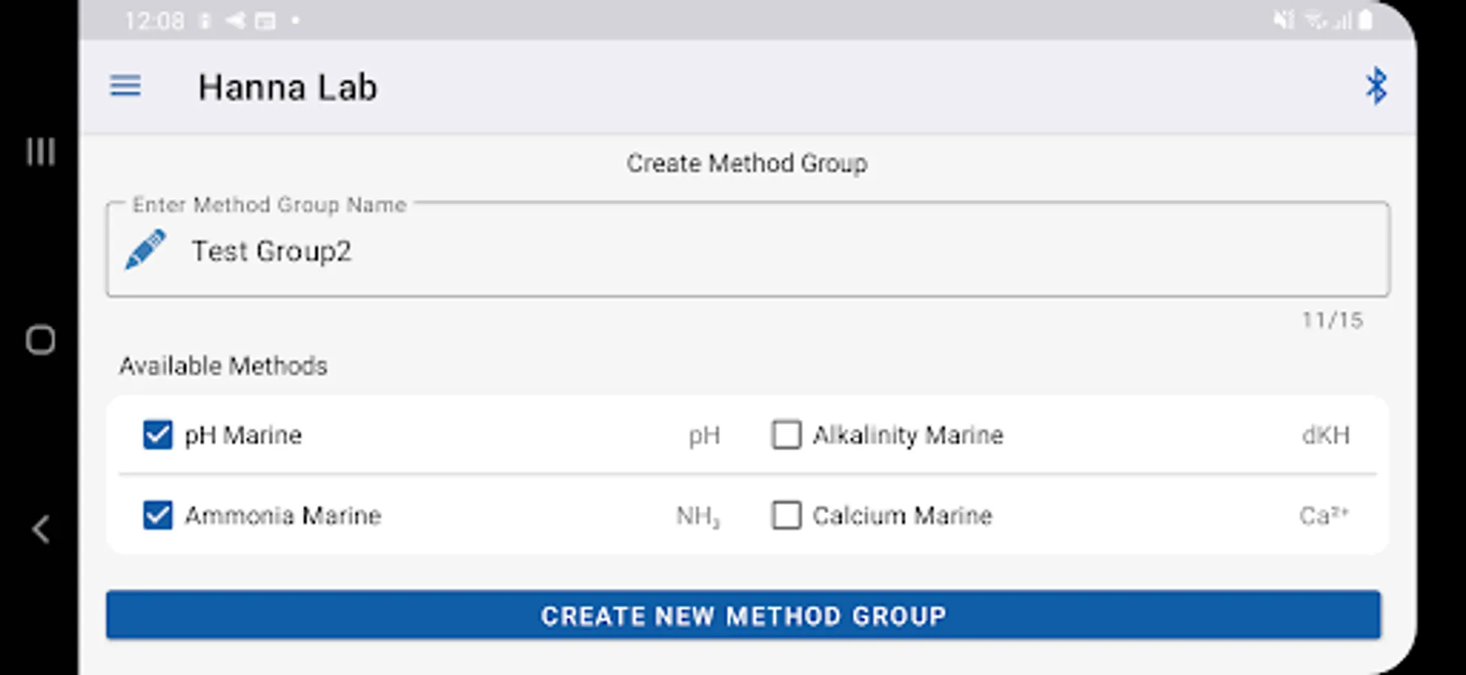Click the Ca²⁺ unit label
This screenshot has width=1466, height=675.
pyautogui.click(x=1323, y=515)
